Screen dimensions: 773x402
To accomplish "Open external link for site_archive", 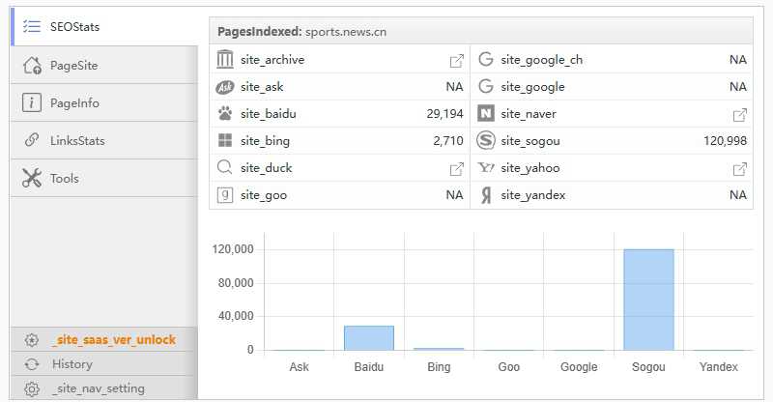I will coord(456,60).
